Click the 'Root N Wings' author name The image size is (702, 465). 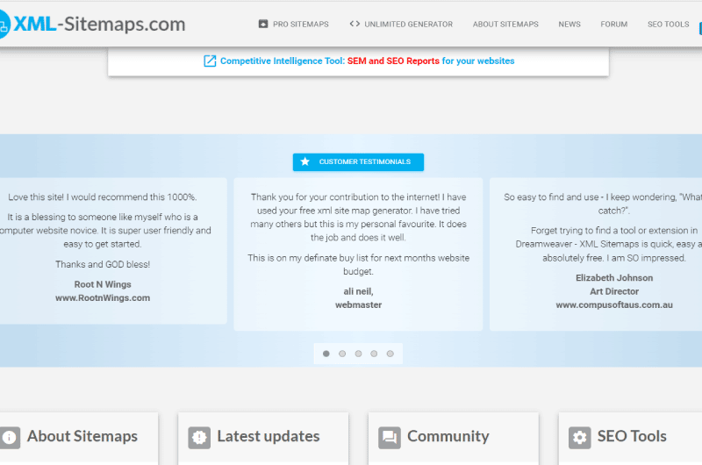pyautogui.click(x=103, y=284)
